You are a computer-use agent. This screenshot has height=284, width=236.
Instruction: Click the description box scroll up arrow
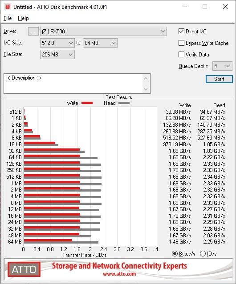click(x=146, y=78)
